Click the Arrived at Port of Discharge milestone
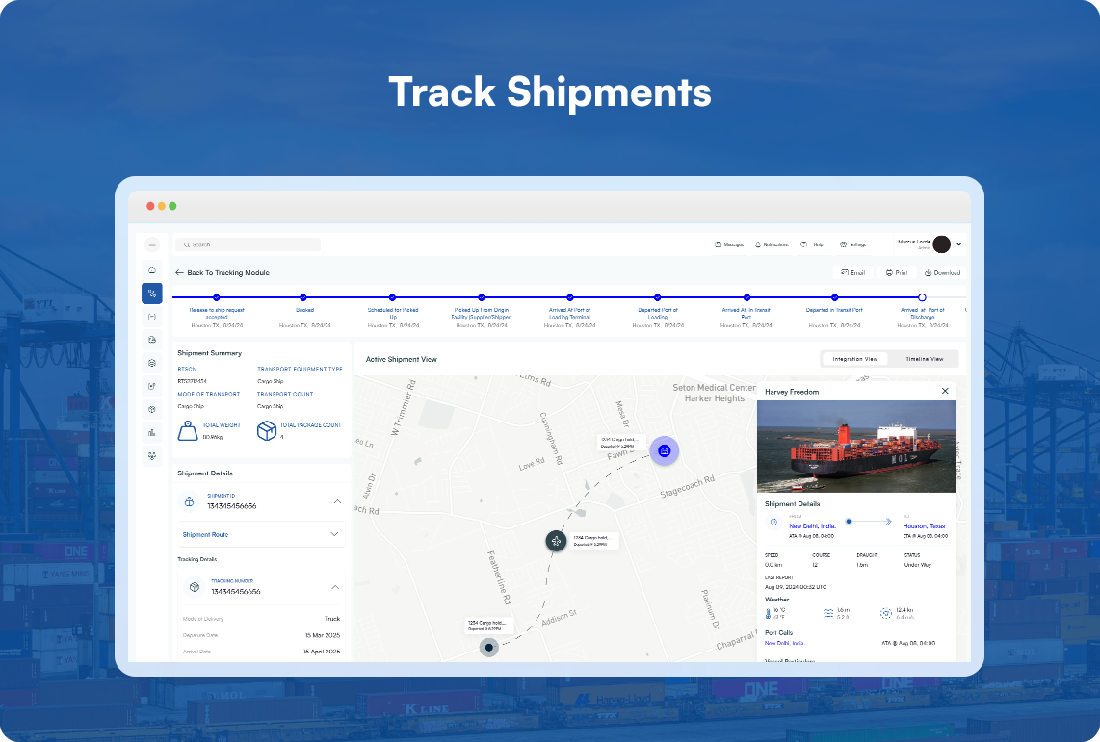This screenshot has height=742, width=1100. [922, 298]
